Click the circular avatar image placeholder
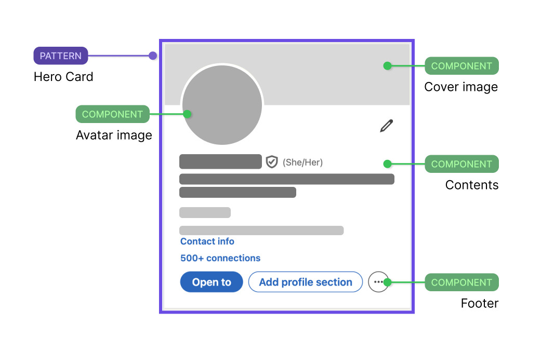The width and height of the screenshot is (541, 353). 222,105
